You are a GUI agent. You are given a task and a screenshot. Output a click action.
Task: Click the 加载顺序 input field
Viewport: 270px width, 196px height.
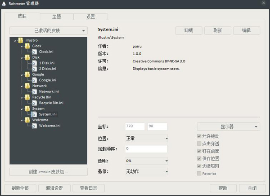pos(146,149)
